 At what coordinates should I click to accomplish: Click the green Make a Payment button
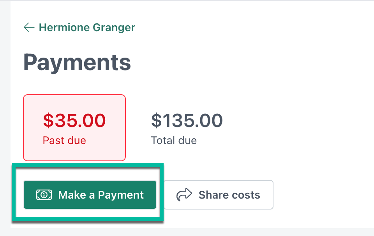90,195
